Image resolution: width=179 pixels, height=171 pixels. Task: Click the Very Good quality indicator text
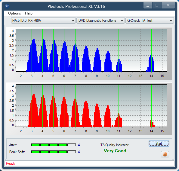pyautogui.click(x=115, y=151)
